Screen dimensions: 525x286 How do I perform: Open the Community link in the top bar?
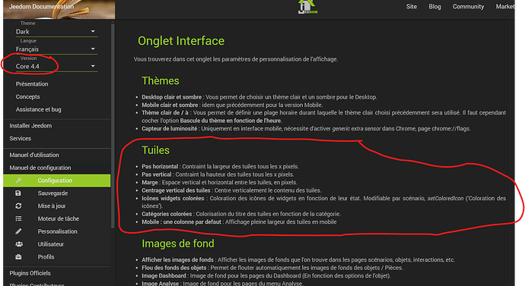coord(468,7)
